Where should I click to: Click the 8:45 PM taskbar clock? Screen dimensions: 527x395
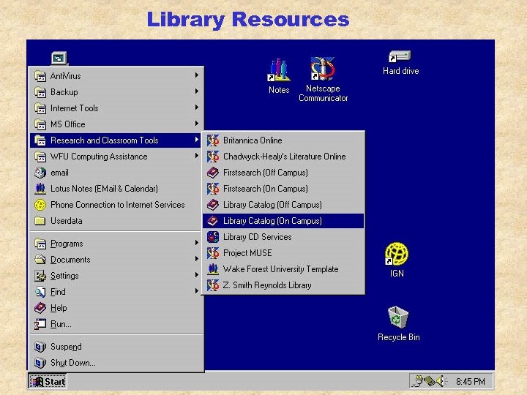pyautogui.click(x=470, y=382)
